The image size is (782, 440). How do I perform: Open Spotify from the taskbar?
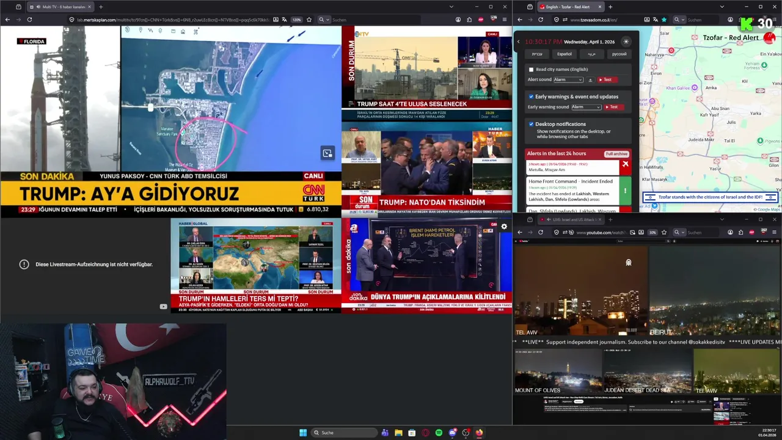[x=439, y=433]
